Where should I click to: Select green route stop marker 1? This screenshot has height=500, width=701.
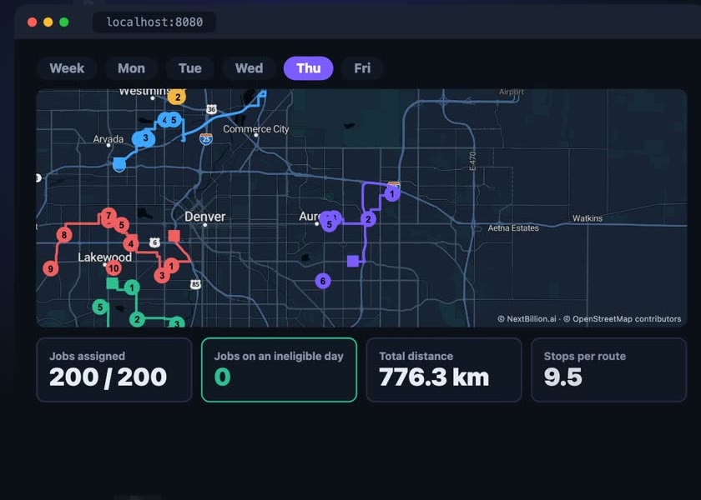pos(132,287)
